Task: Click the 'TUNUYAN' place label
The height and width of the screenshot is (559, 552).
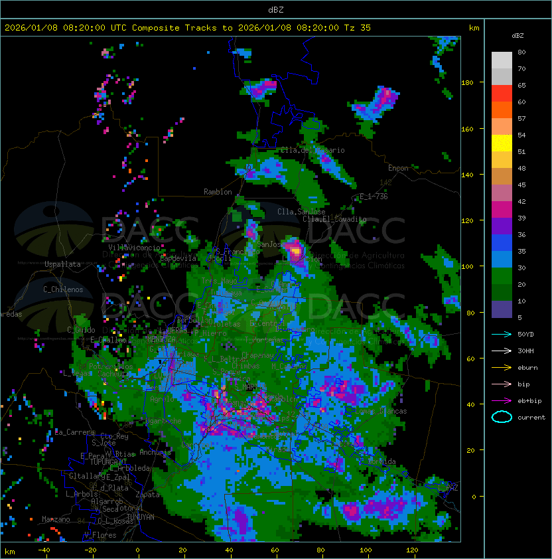Action: coord(141,517)
